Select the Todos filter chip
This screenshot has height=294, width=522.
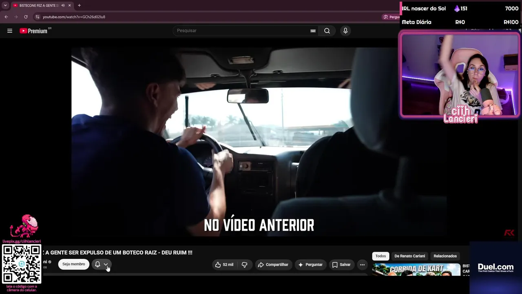(380, 256)
